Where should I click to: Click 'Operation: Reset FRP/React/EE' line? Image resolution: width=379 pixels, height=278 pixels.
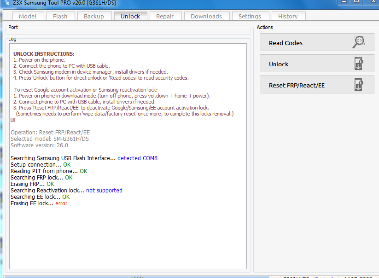(x=50, y=133)
